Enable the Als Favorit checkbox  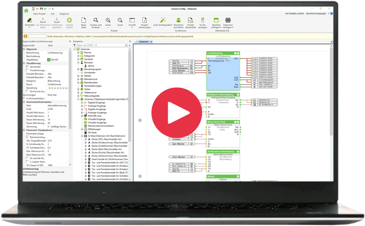[27, 92]
